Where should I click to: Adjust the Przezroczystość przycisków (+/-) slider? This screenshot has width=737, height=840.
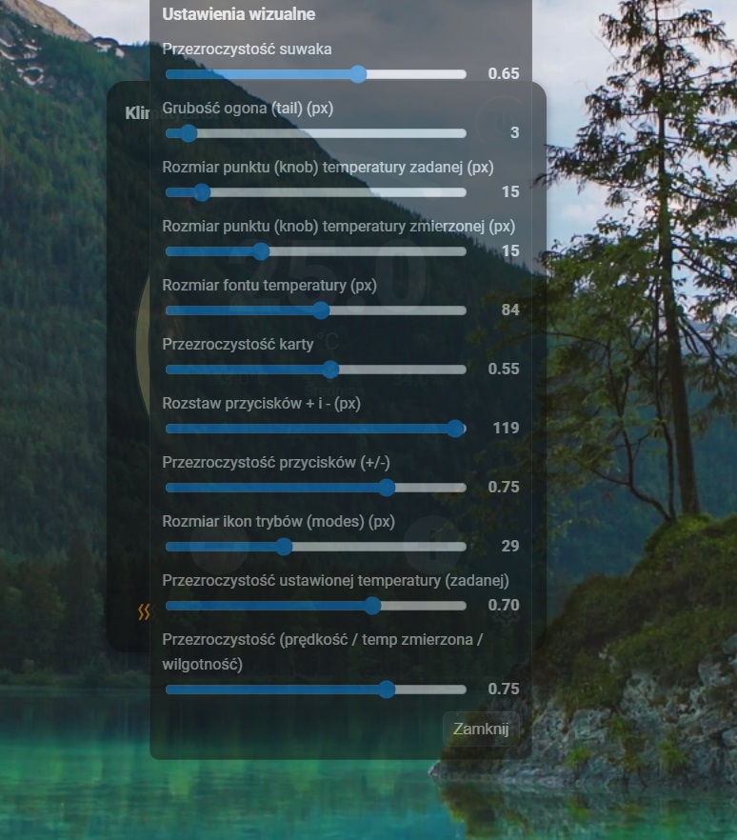[316, 488]
